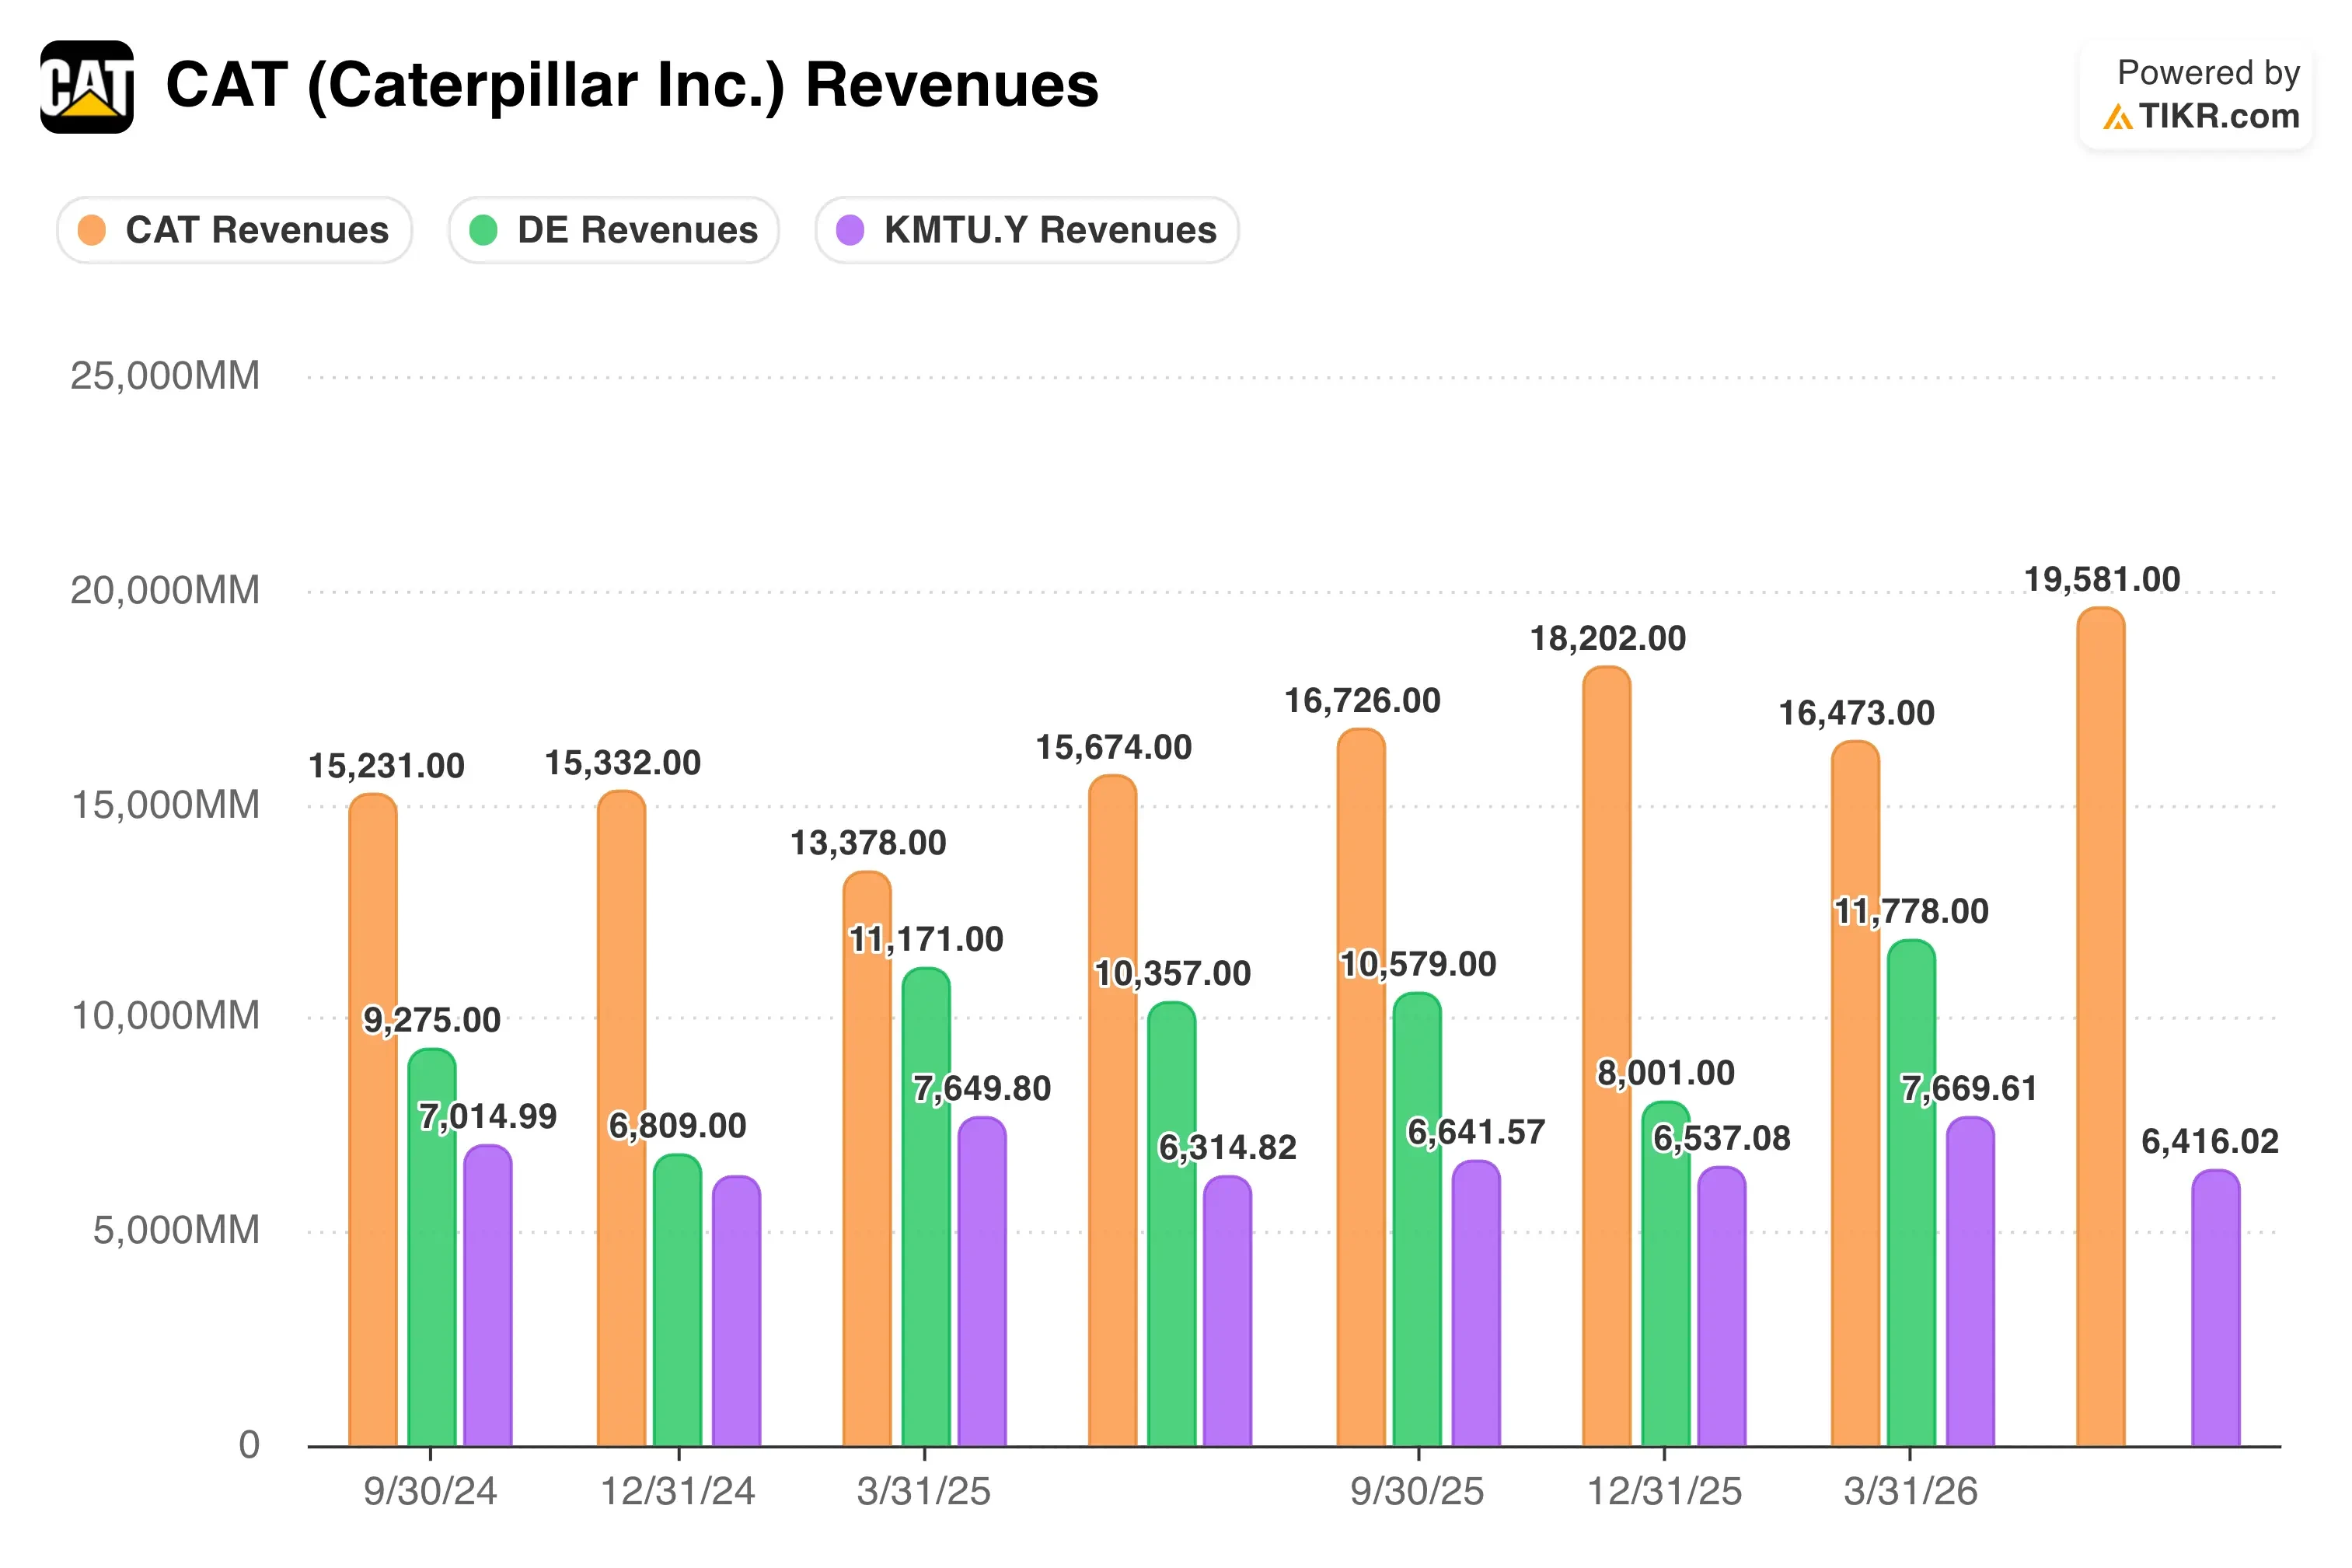Viewport: 2352px width, 1568px height.
Task: Click the 6,537.08 KMTU.Y value label
Action: 1722,1139
